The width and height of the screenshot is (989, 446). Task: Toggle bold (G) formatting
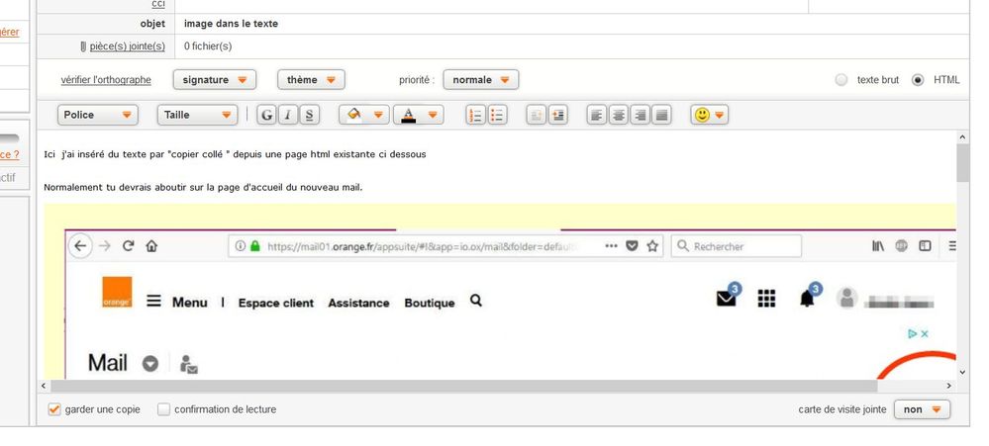click(266, 115)
